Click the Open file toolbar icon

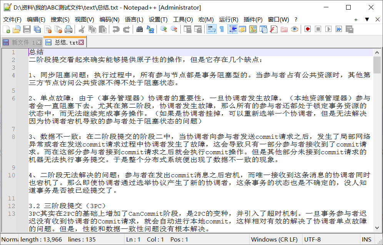point(17,29)
